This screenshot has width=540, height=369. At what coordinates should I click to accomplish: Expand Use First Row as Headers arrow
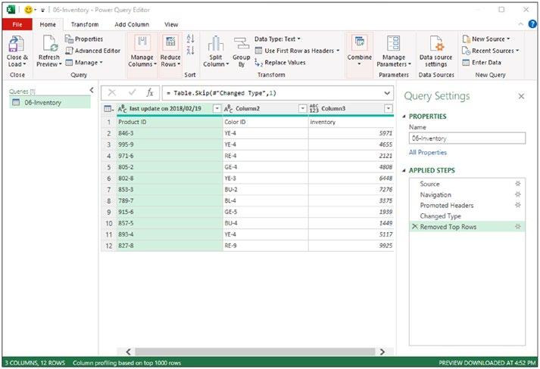tap(338, 51)
